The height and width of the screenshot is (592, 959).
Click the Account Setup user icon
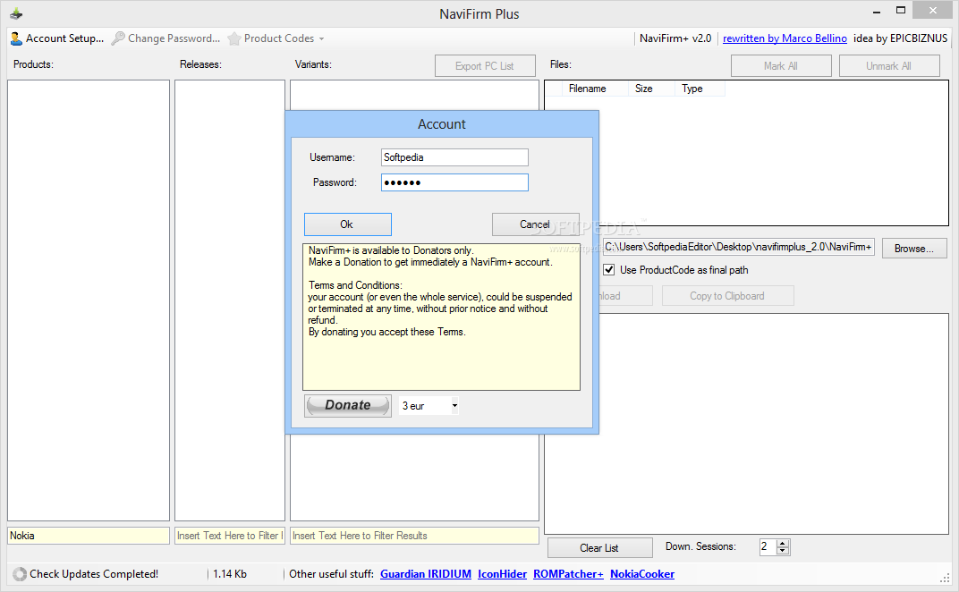point(16,38)
